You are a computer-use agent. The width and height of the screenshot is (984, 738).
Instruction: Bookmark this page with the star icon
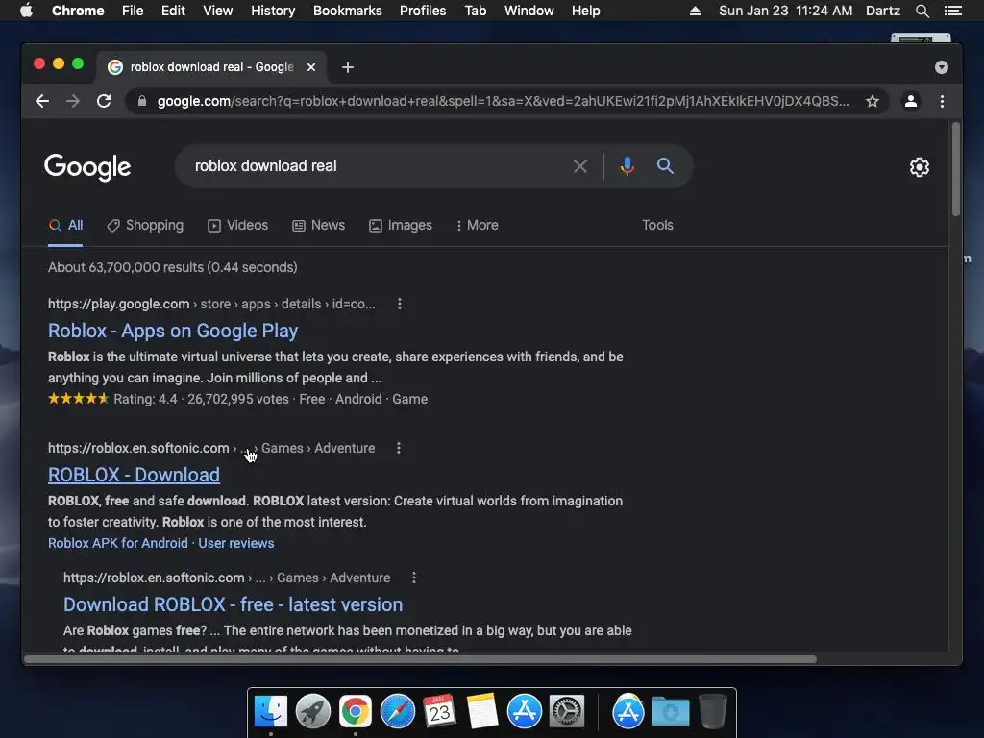click(873, 101)
